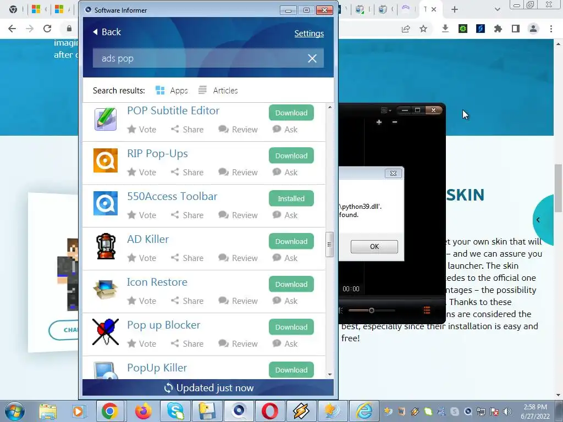The width and height of the screenshot is (563, 422).
Task: Open Pop up Blocker balloon icon
Action: (x=105, y=332)
